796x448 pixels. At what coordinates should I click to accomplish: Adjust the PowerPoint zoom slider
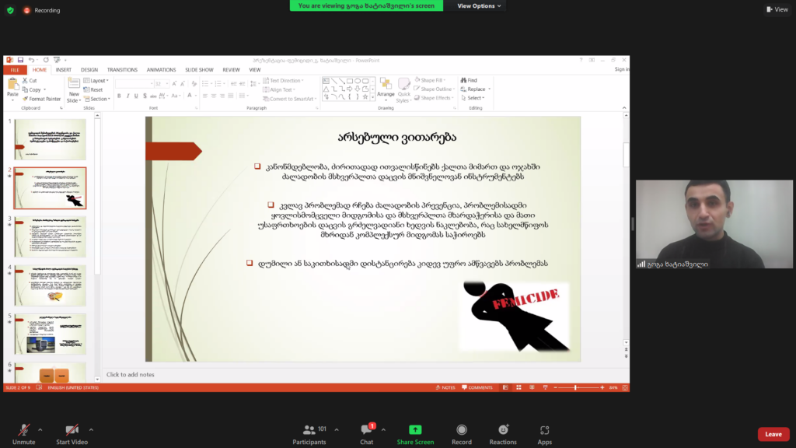click(576, 387)
